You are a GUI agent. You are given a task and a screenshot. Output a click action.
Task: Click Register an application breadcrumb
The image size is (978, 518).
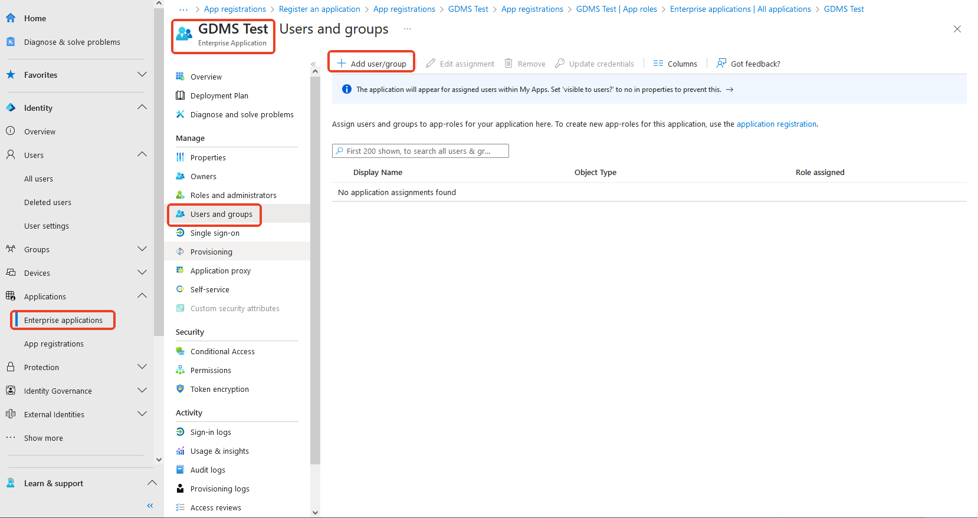[x=319, y=9]
